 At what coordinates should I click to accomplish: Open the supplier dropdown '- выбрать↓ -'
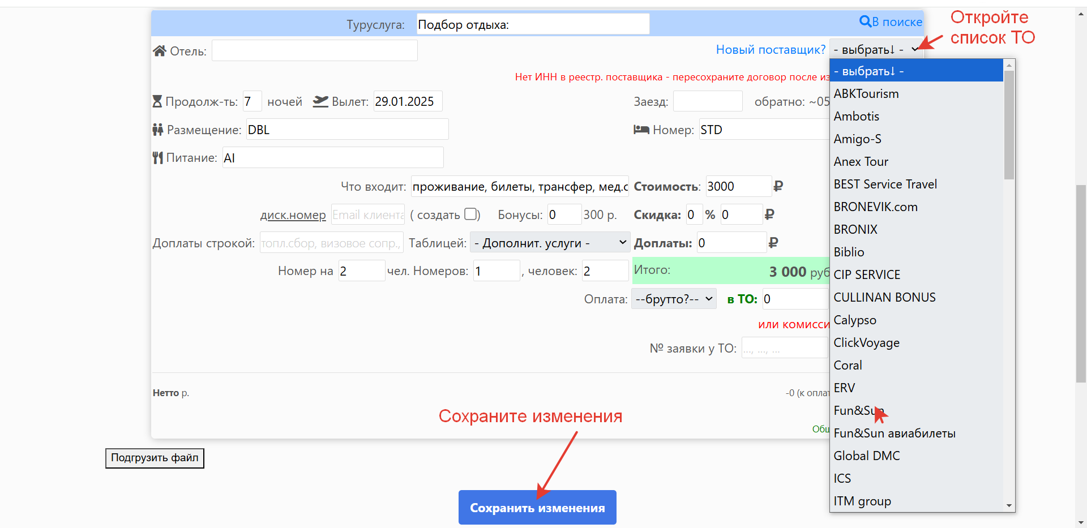click(x=876, y=49)
